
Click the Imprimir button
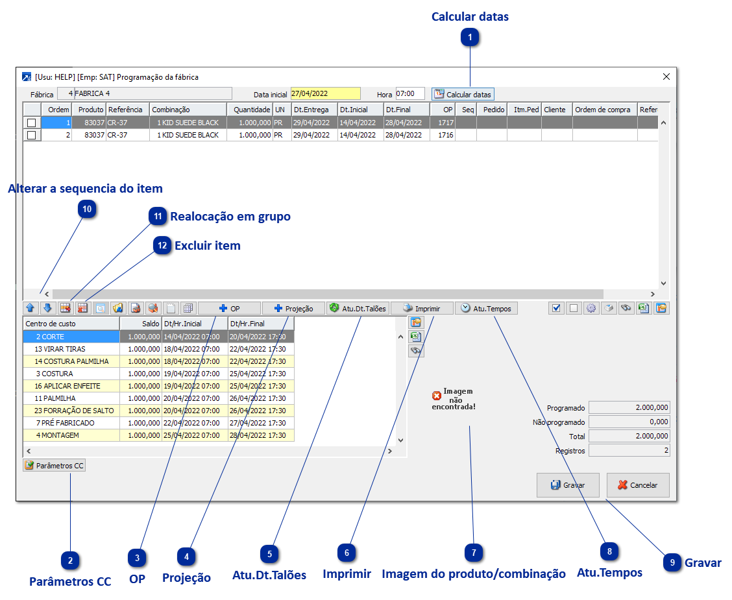click(422, 308)
